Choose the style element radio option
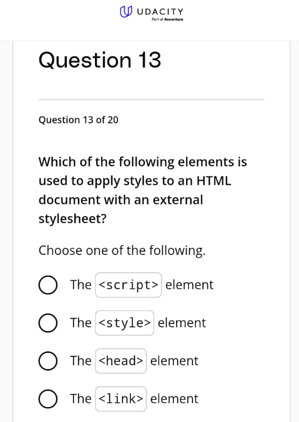The height and width of the screenshot is (422, 299). click(48, 323)
